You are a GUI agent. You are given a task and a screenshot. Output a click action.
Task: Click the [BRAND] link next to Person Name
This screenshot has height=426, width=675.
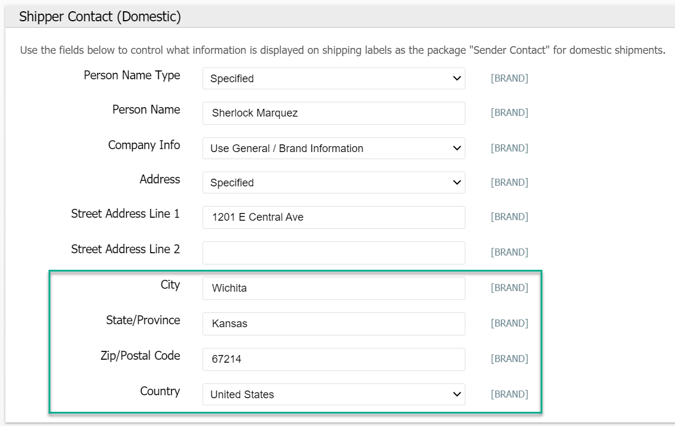[509, 113]
